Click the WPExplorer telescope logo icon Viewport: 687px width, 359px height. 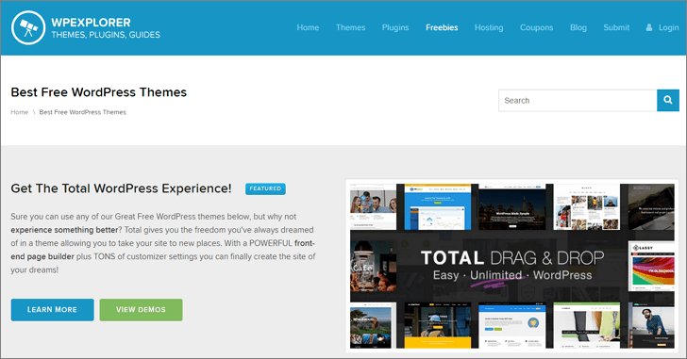coord(28,28)
